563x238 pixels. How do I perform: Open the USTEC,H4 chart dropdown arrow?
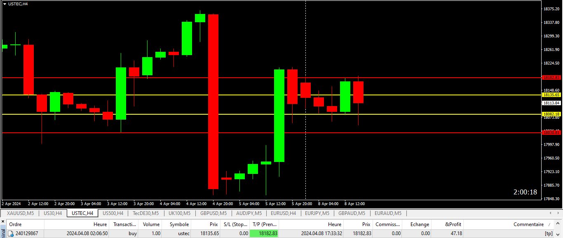(x=5, y=4)
